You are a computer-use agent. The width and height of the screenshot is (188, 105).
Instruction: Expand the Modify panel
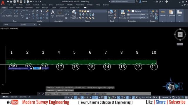pyautogui.click(x=40, y=21)
